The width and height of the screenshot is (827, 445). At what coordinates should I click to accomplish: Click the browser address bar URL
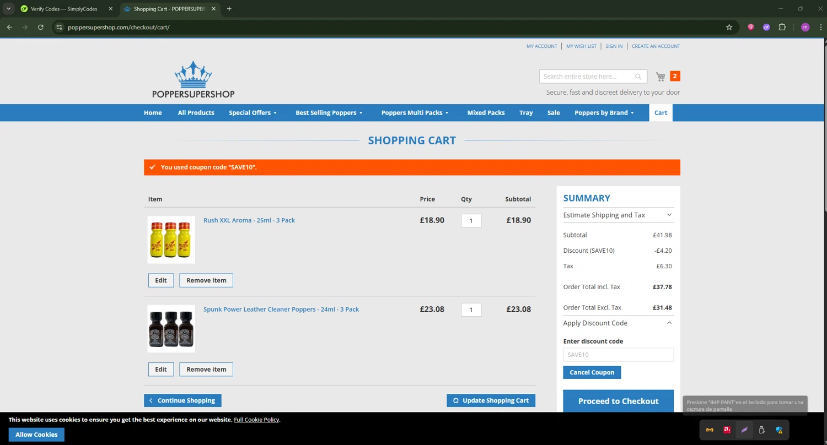[119, 27]
